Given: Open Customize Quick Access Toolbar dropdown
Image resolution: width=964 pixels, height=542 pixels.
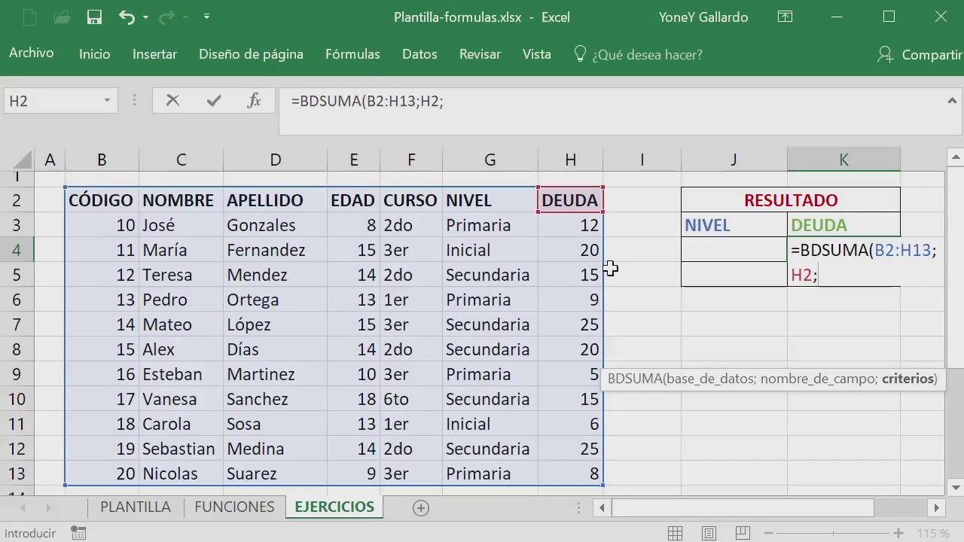Looking at the screenshot, I should [x=207, y=17].
